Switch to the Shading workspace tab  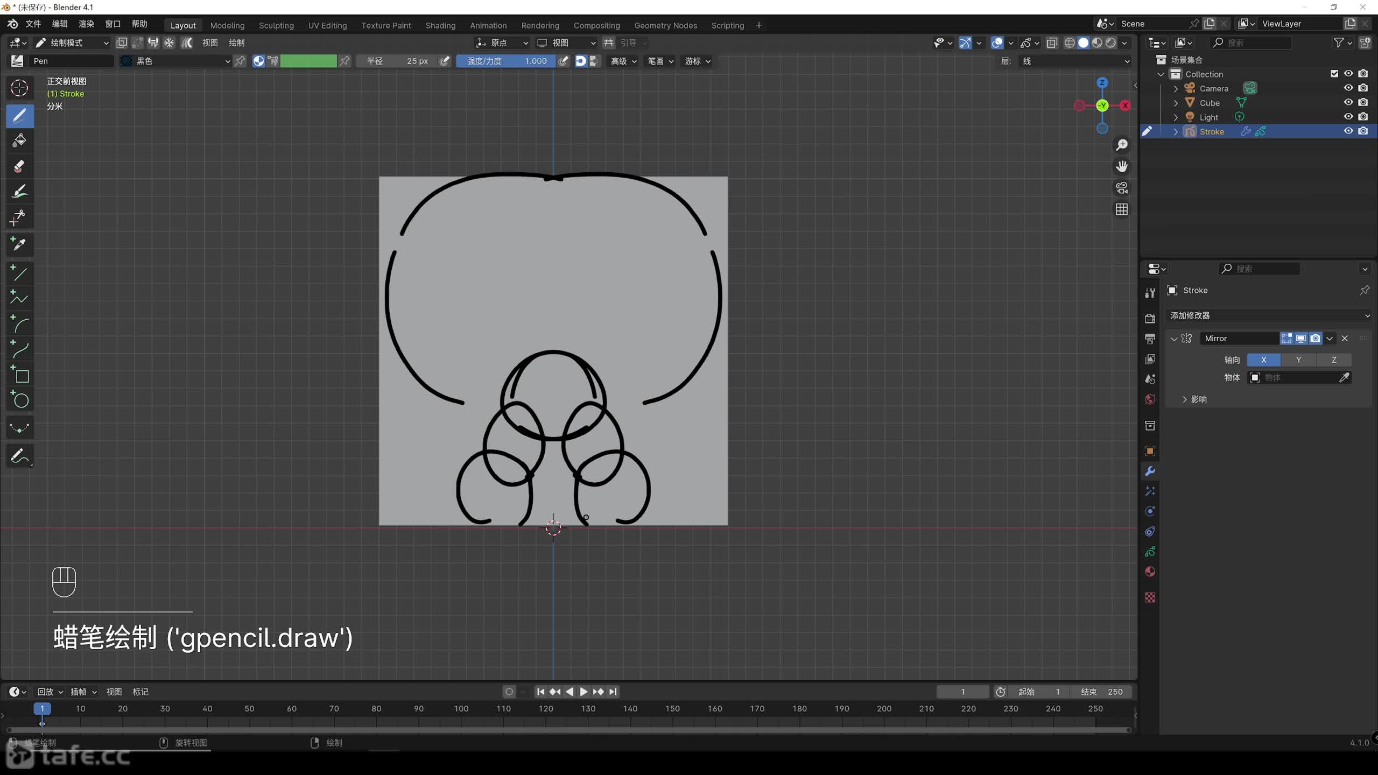(440, 25)
